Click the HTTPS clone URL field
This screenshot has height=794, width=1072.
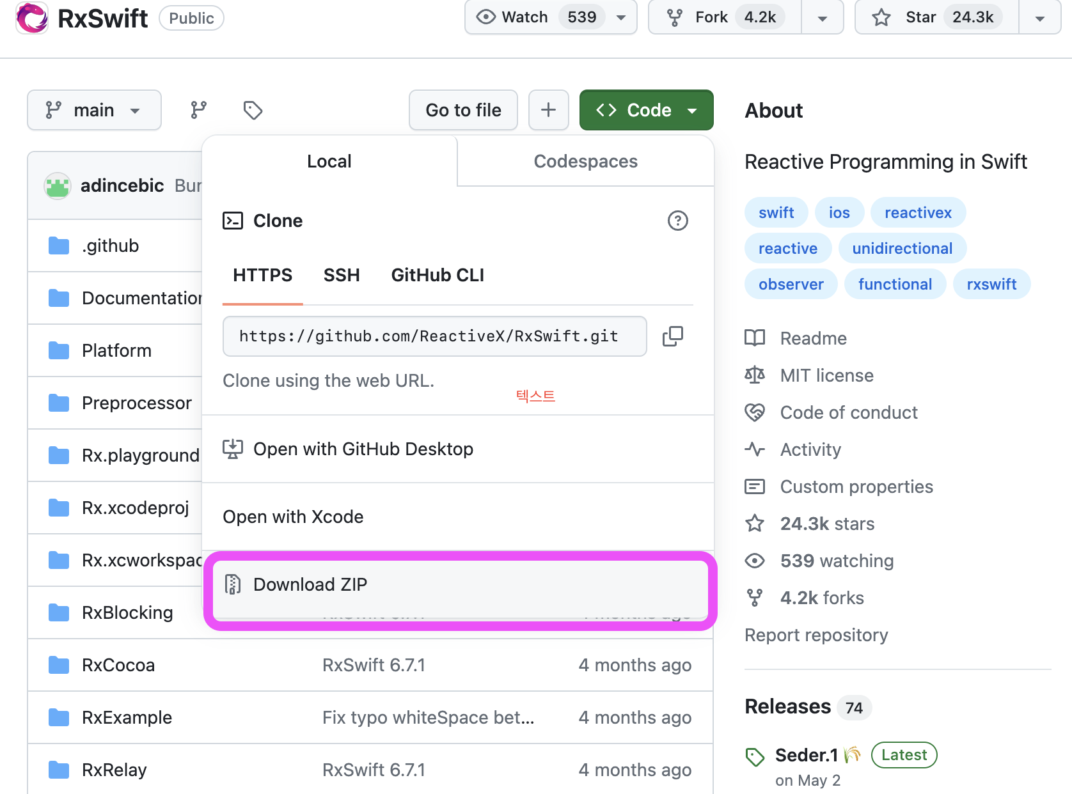click(x=434, y=336)
